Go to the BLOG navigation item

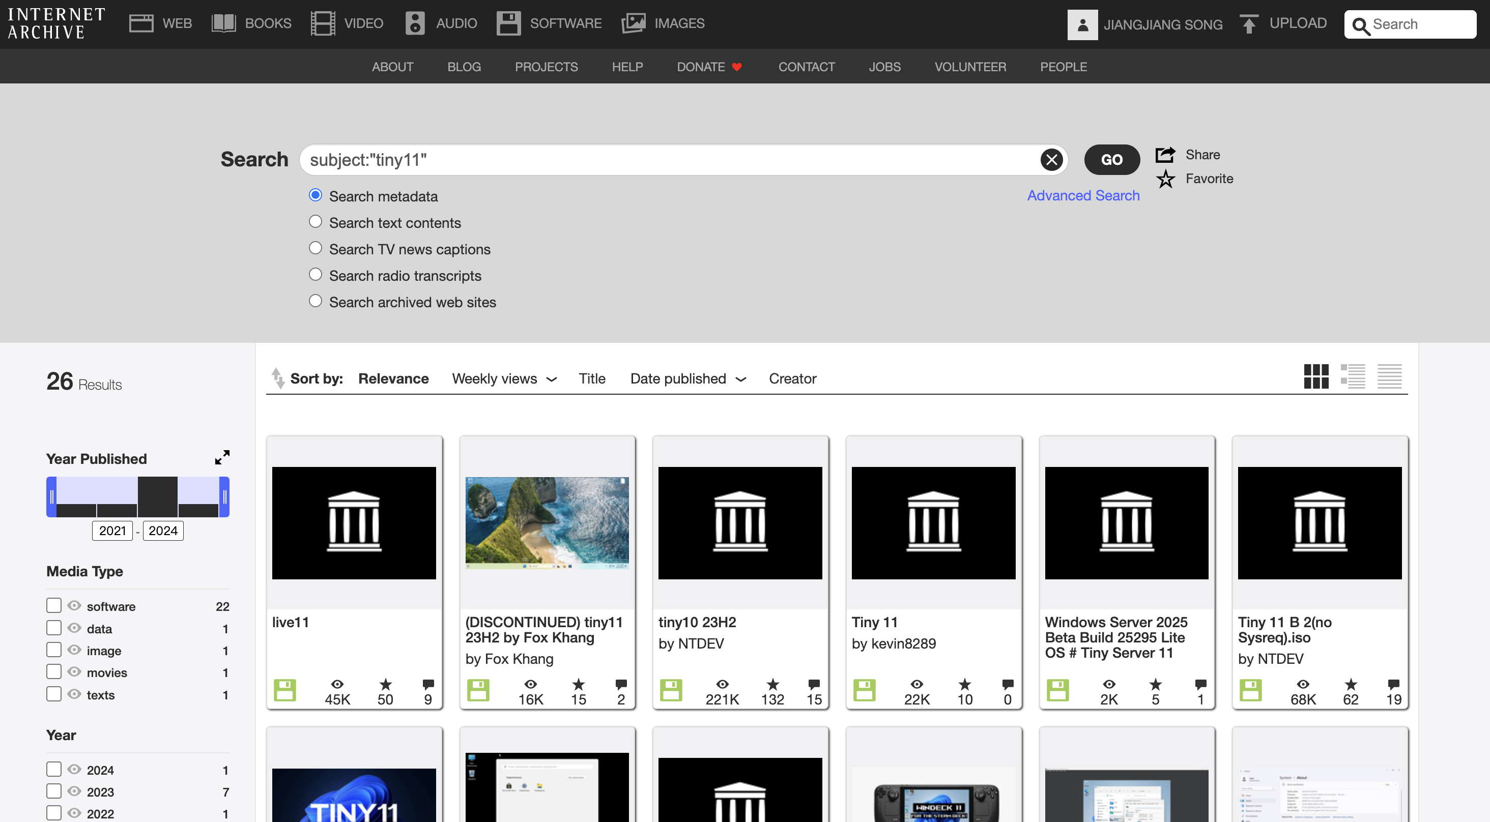point(464,67)
